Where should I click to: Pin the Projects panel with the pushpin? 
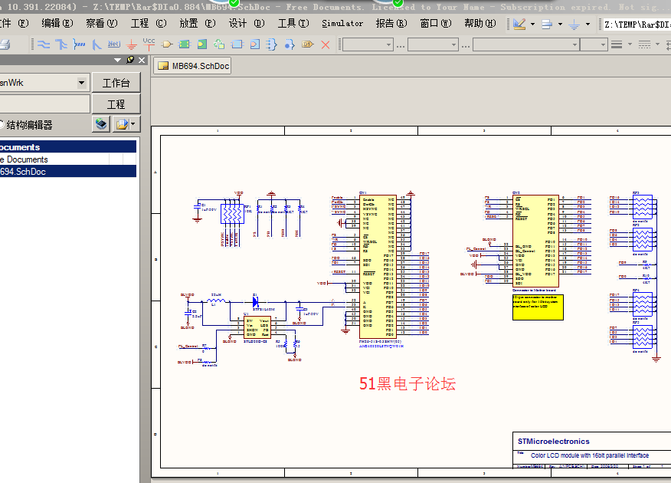(x=130, y=60)
